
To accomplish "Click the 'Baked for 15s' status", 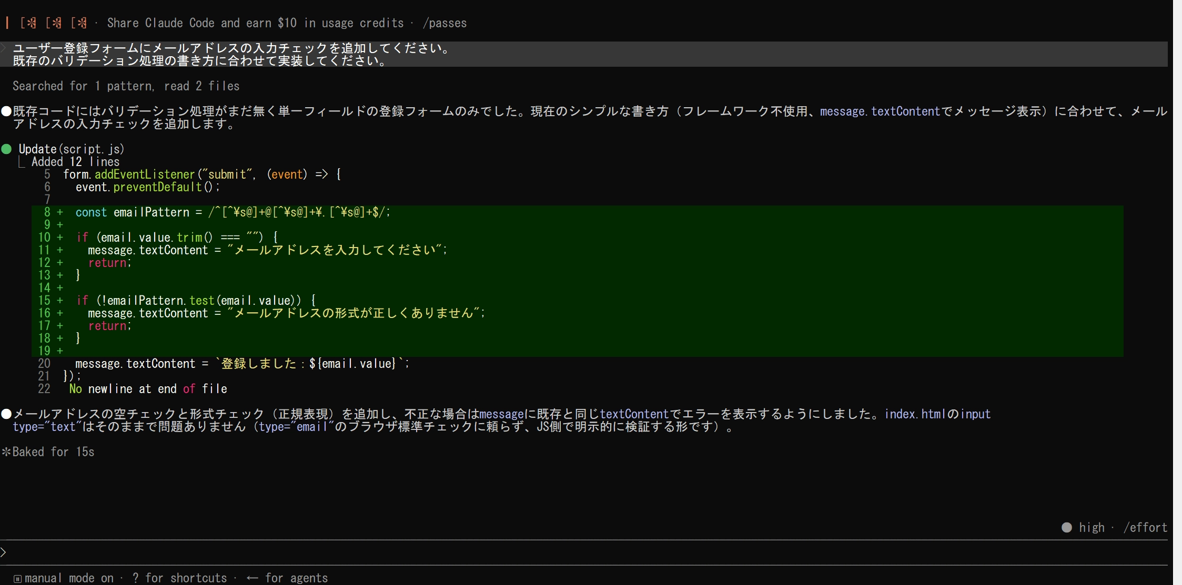I will point(53,452).
